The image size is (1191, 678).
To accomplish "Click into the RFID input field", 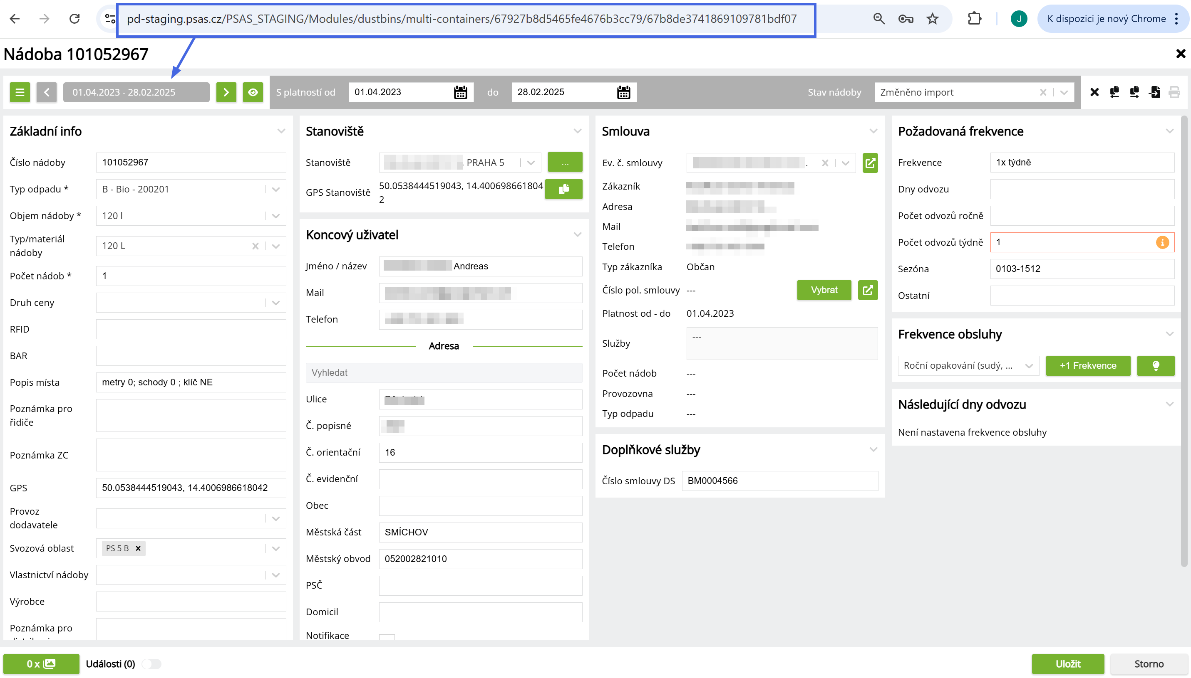I will (x=191, y=329).
